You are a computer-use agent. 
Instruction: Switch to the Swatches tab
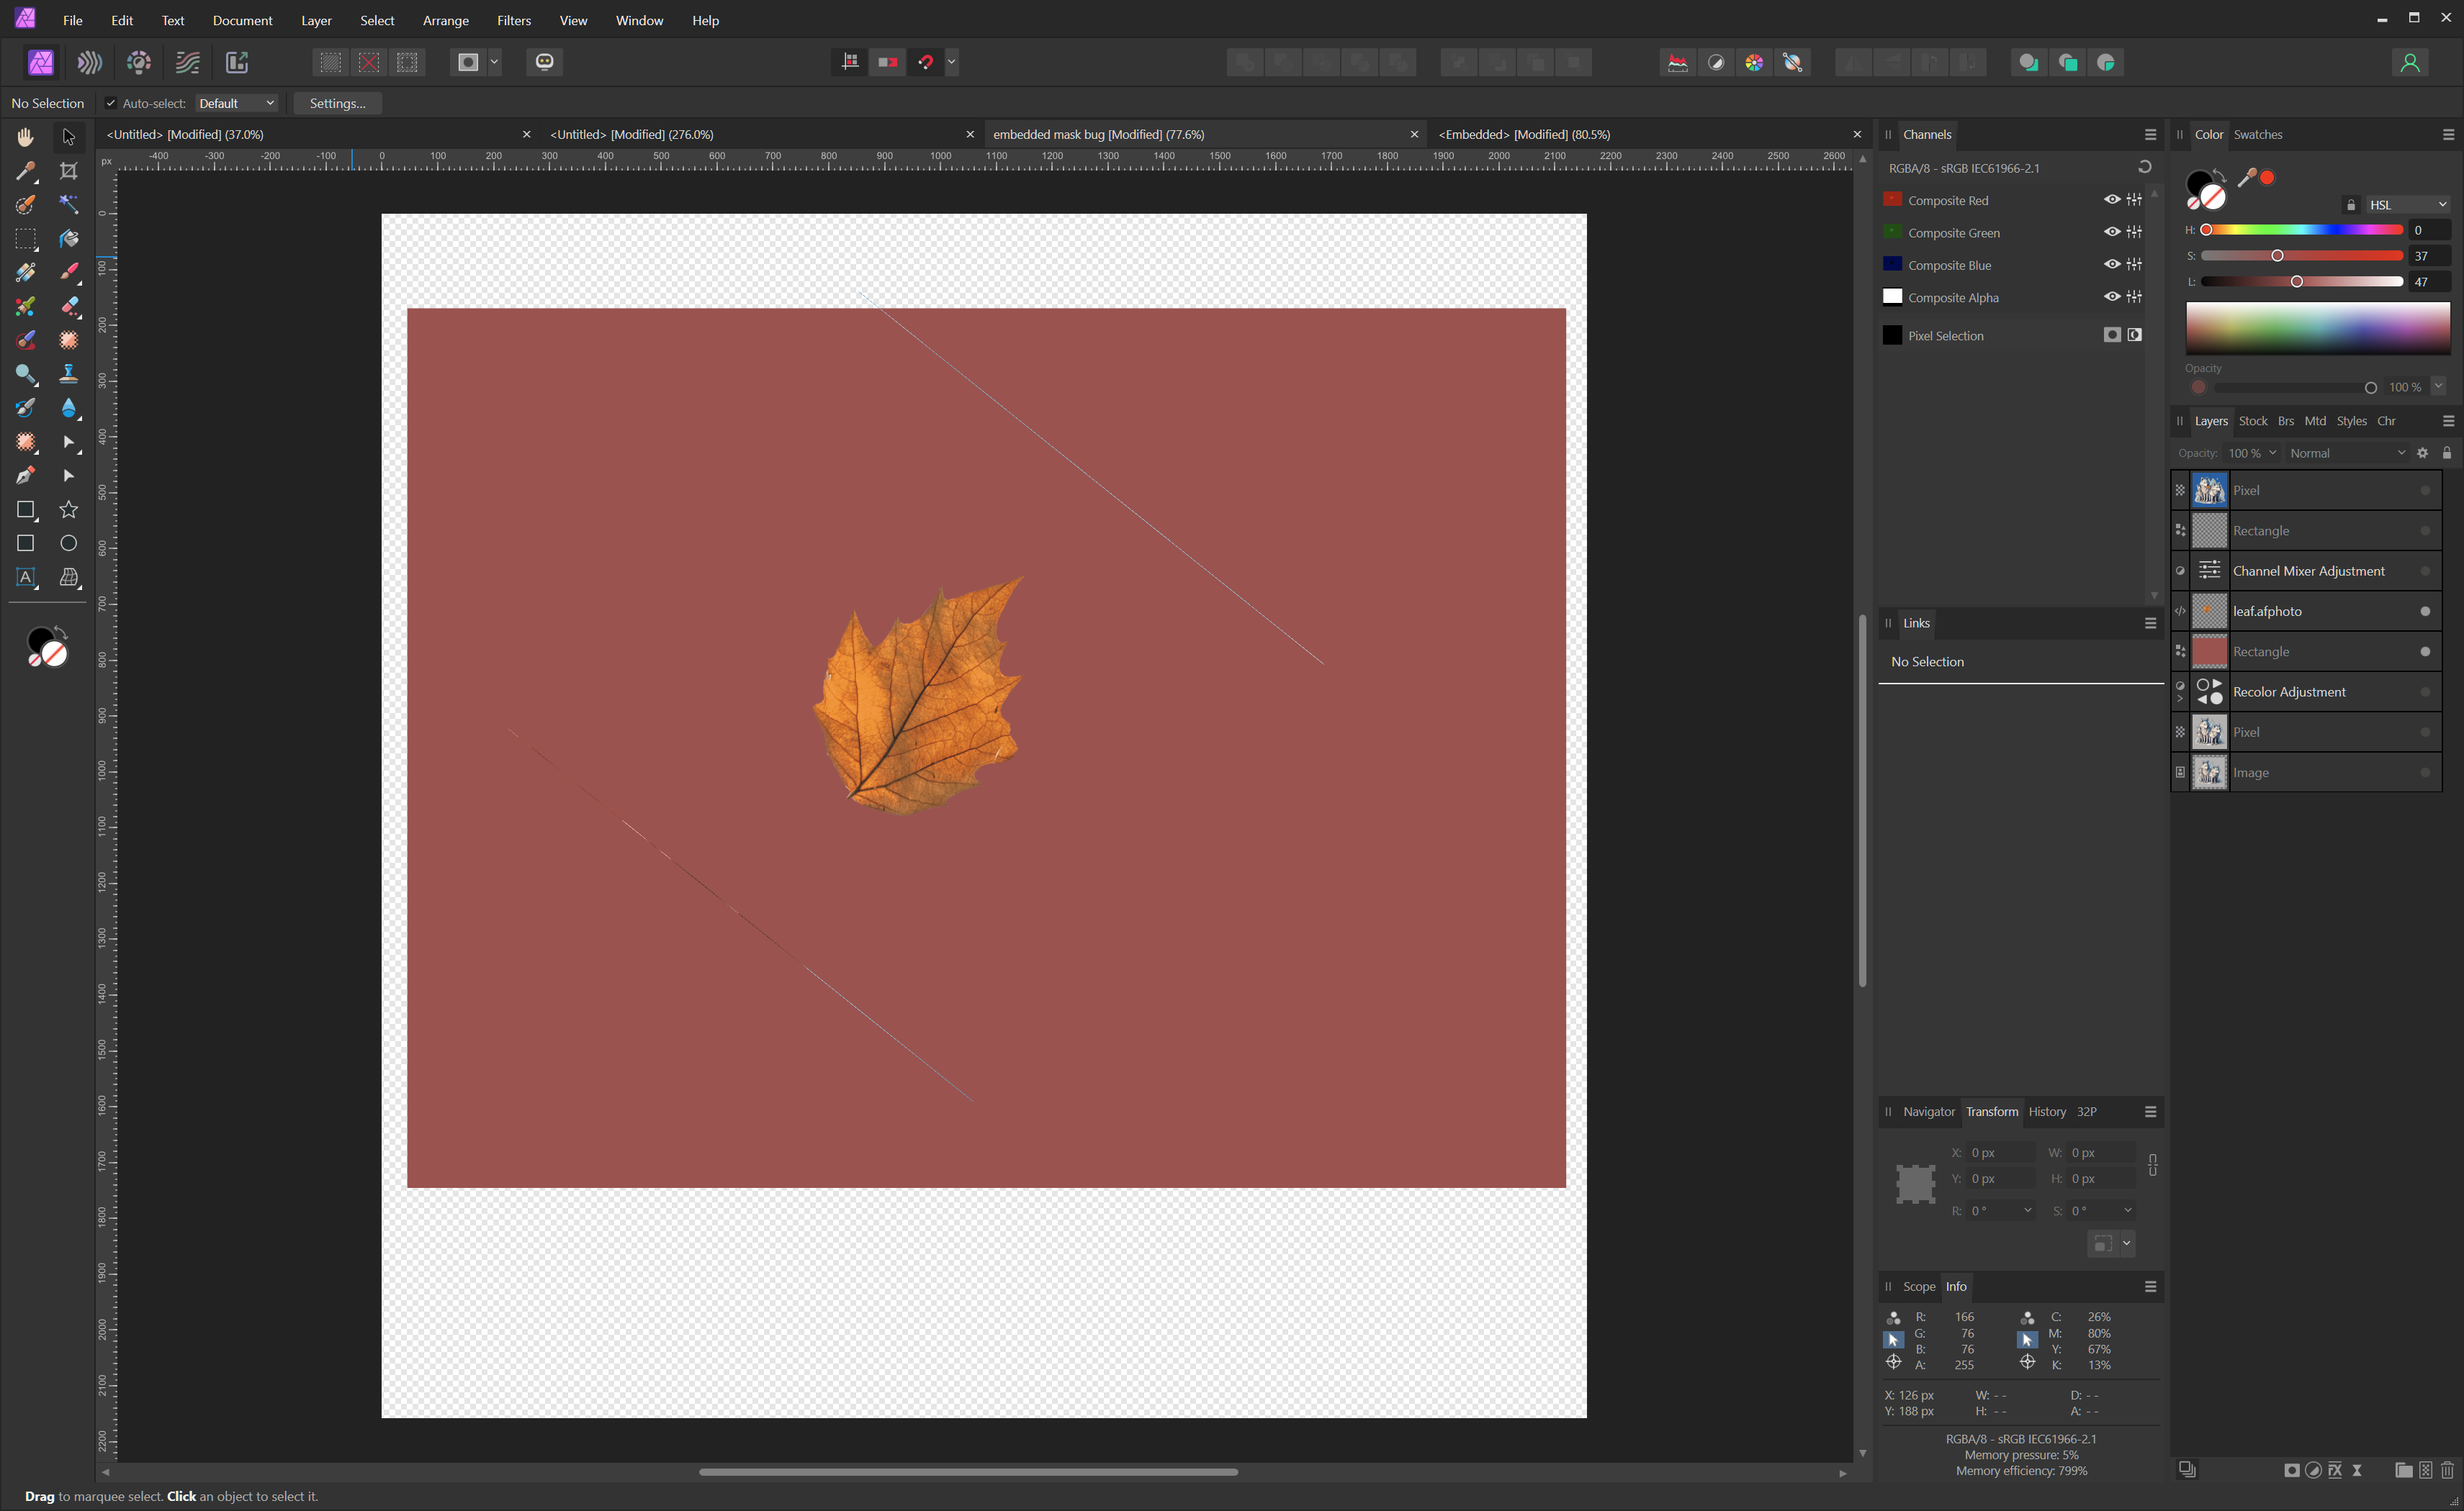(x=2257, y=135)
